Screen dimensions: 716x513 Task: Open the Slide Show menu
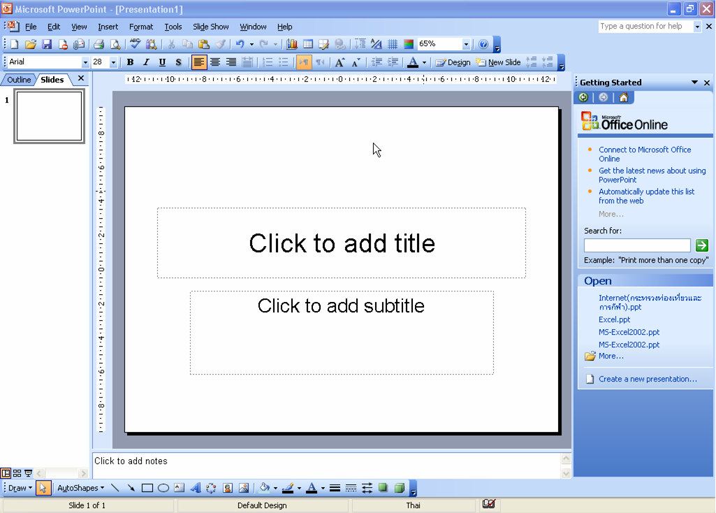210,27
